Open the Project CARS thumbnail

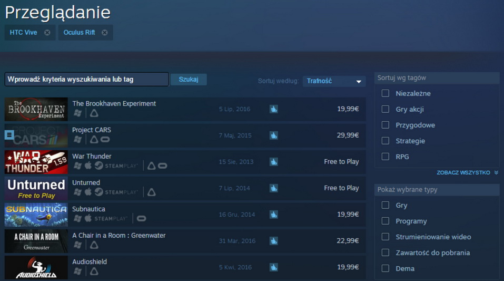click(36, 135)
